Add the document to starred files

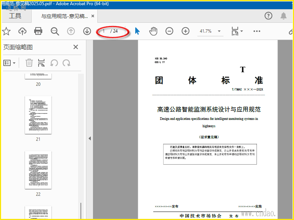tap(6, 31)
